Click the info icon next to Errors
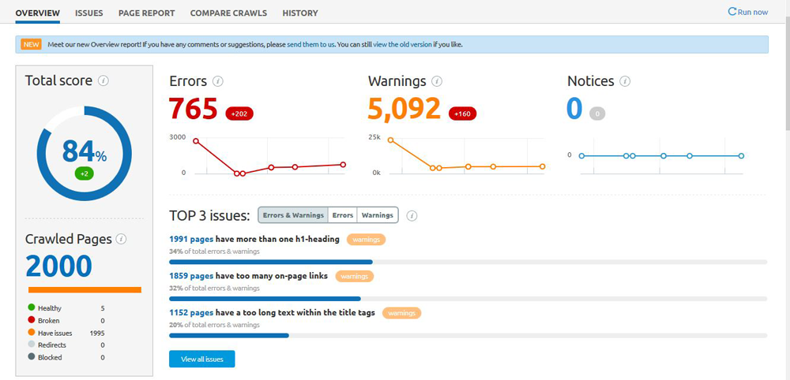The width and height of the screenshot is (790, 380). (x=218, y=81)
